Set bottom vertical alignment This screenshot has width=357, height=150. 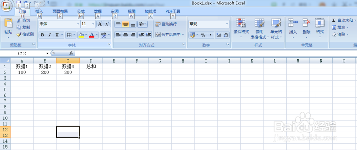(133, 24)
